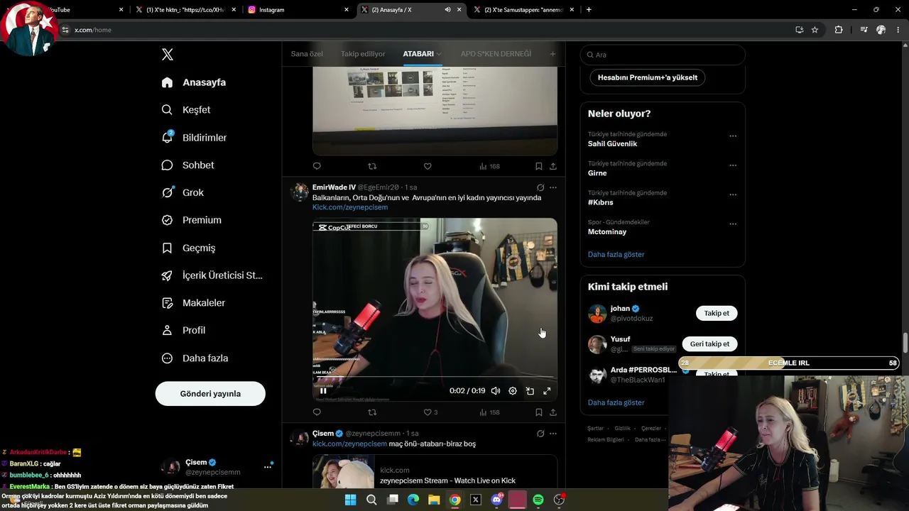Open Spotify from the taskbar
Image resolution: width=909 pixels, height=511 pixels.
click(538, 500)
